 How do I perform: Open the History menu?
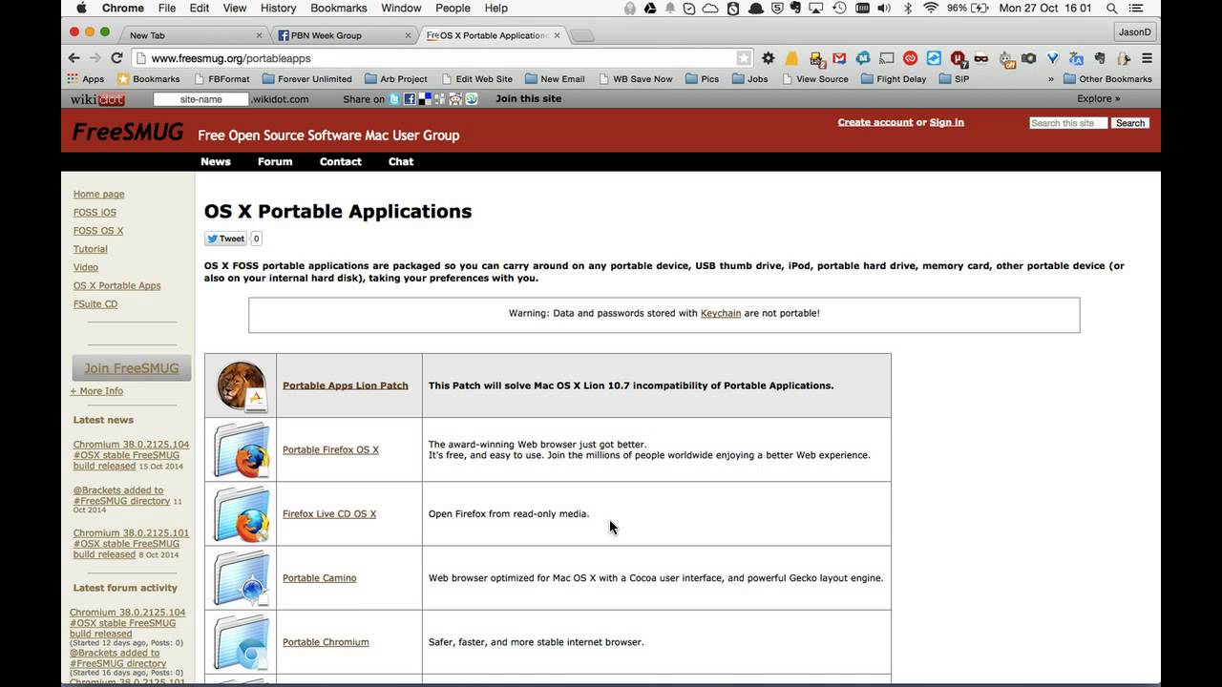pyautogui.click(x=278, y=8)
